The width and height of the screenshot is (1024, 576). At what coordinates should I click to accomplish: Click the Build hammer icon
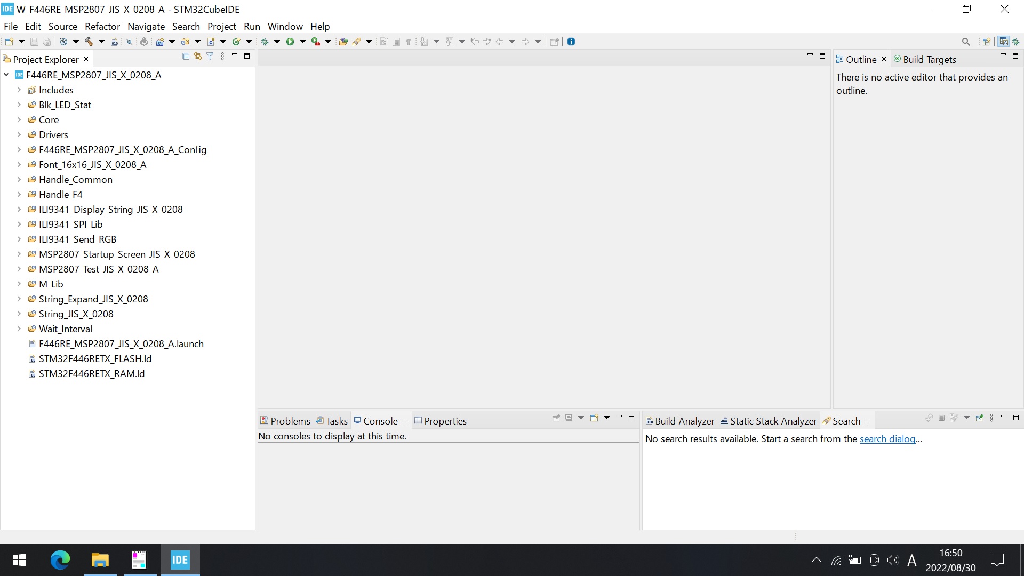[89, 42]
